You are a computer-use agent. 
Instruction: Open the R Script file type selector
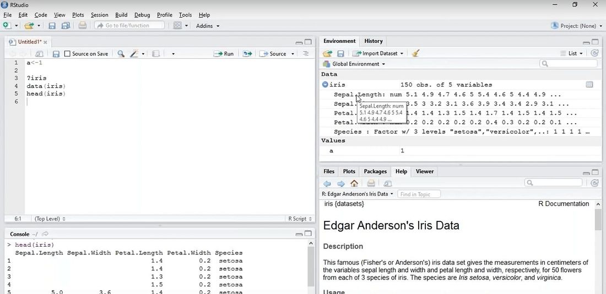(x=300, y=219)
